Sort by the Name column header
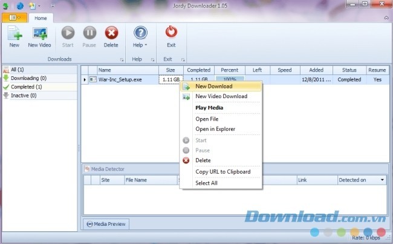 click(128, 70)
